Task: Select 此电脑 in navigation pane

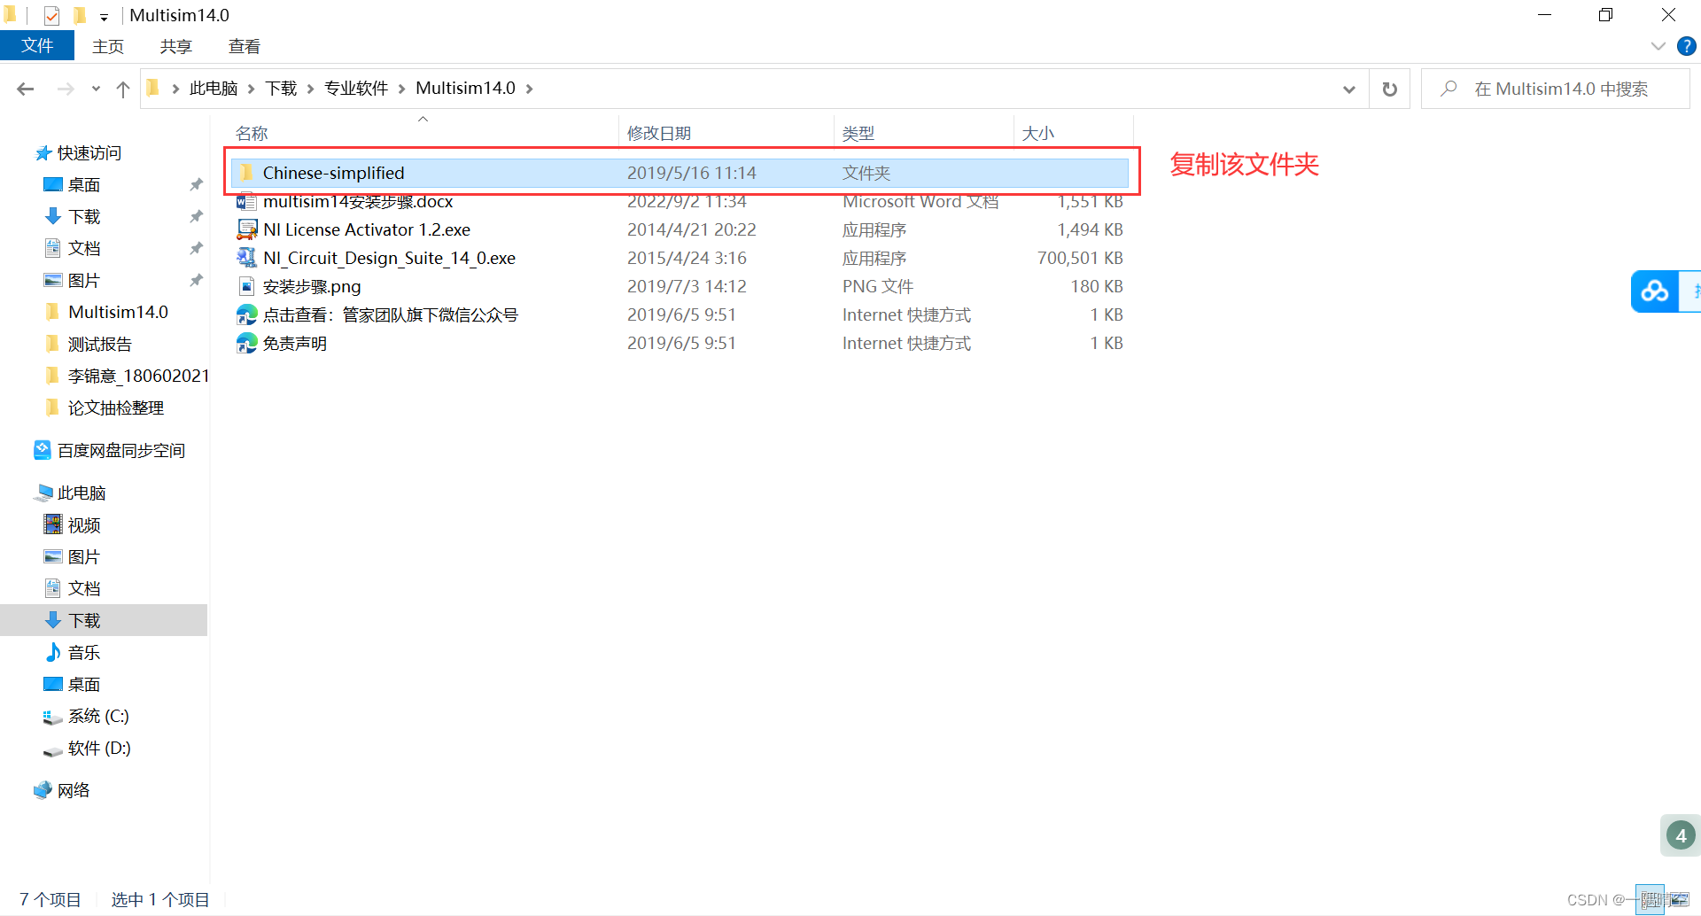Action: pos(81,493)
